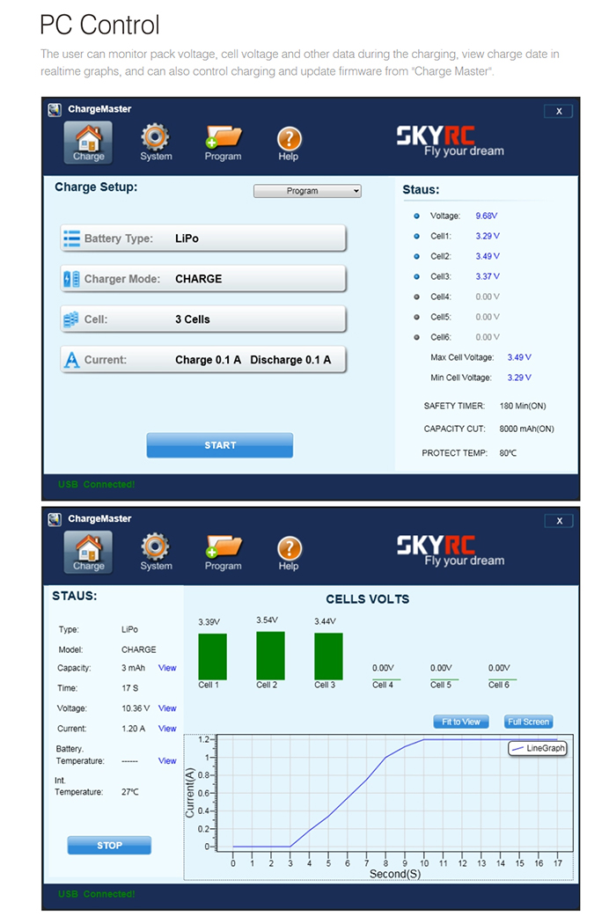Click the Charger Mode battery icon
The image size is (616, 924).
[71, 279]
